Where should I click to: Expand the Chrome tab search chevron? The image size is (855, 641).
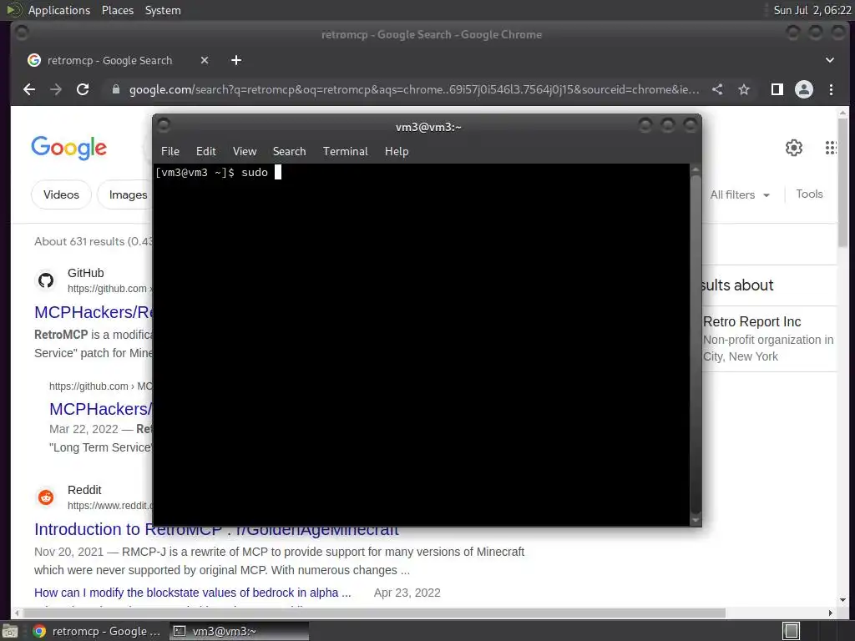[x=829, y=60]
